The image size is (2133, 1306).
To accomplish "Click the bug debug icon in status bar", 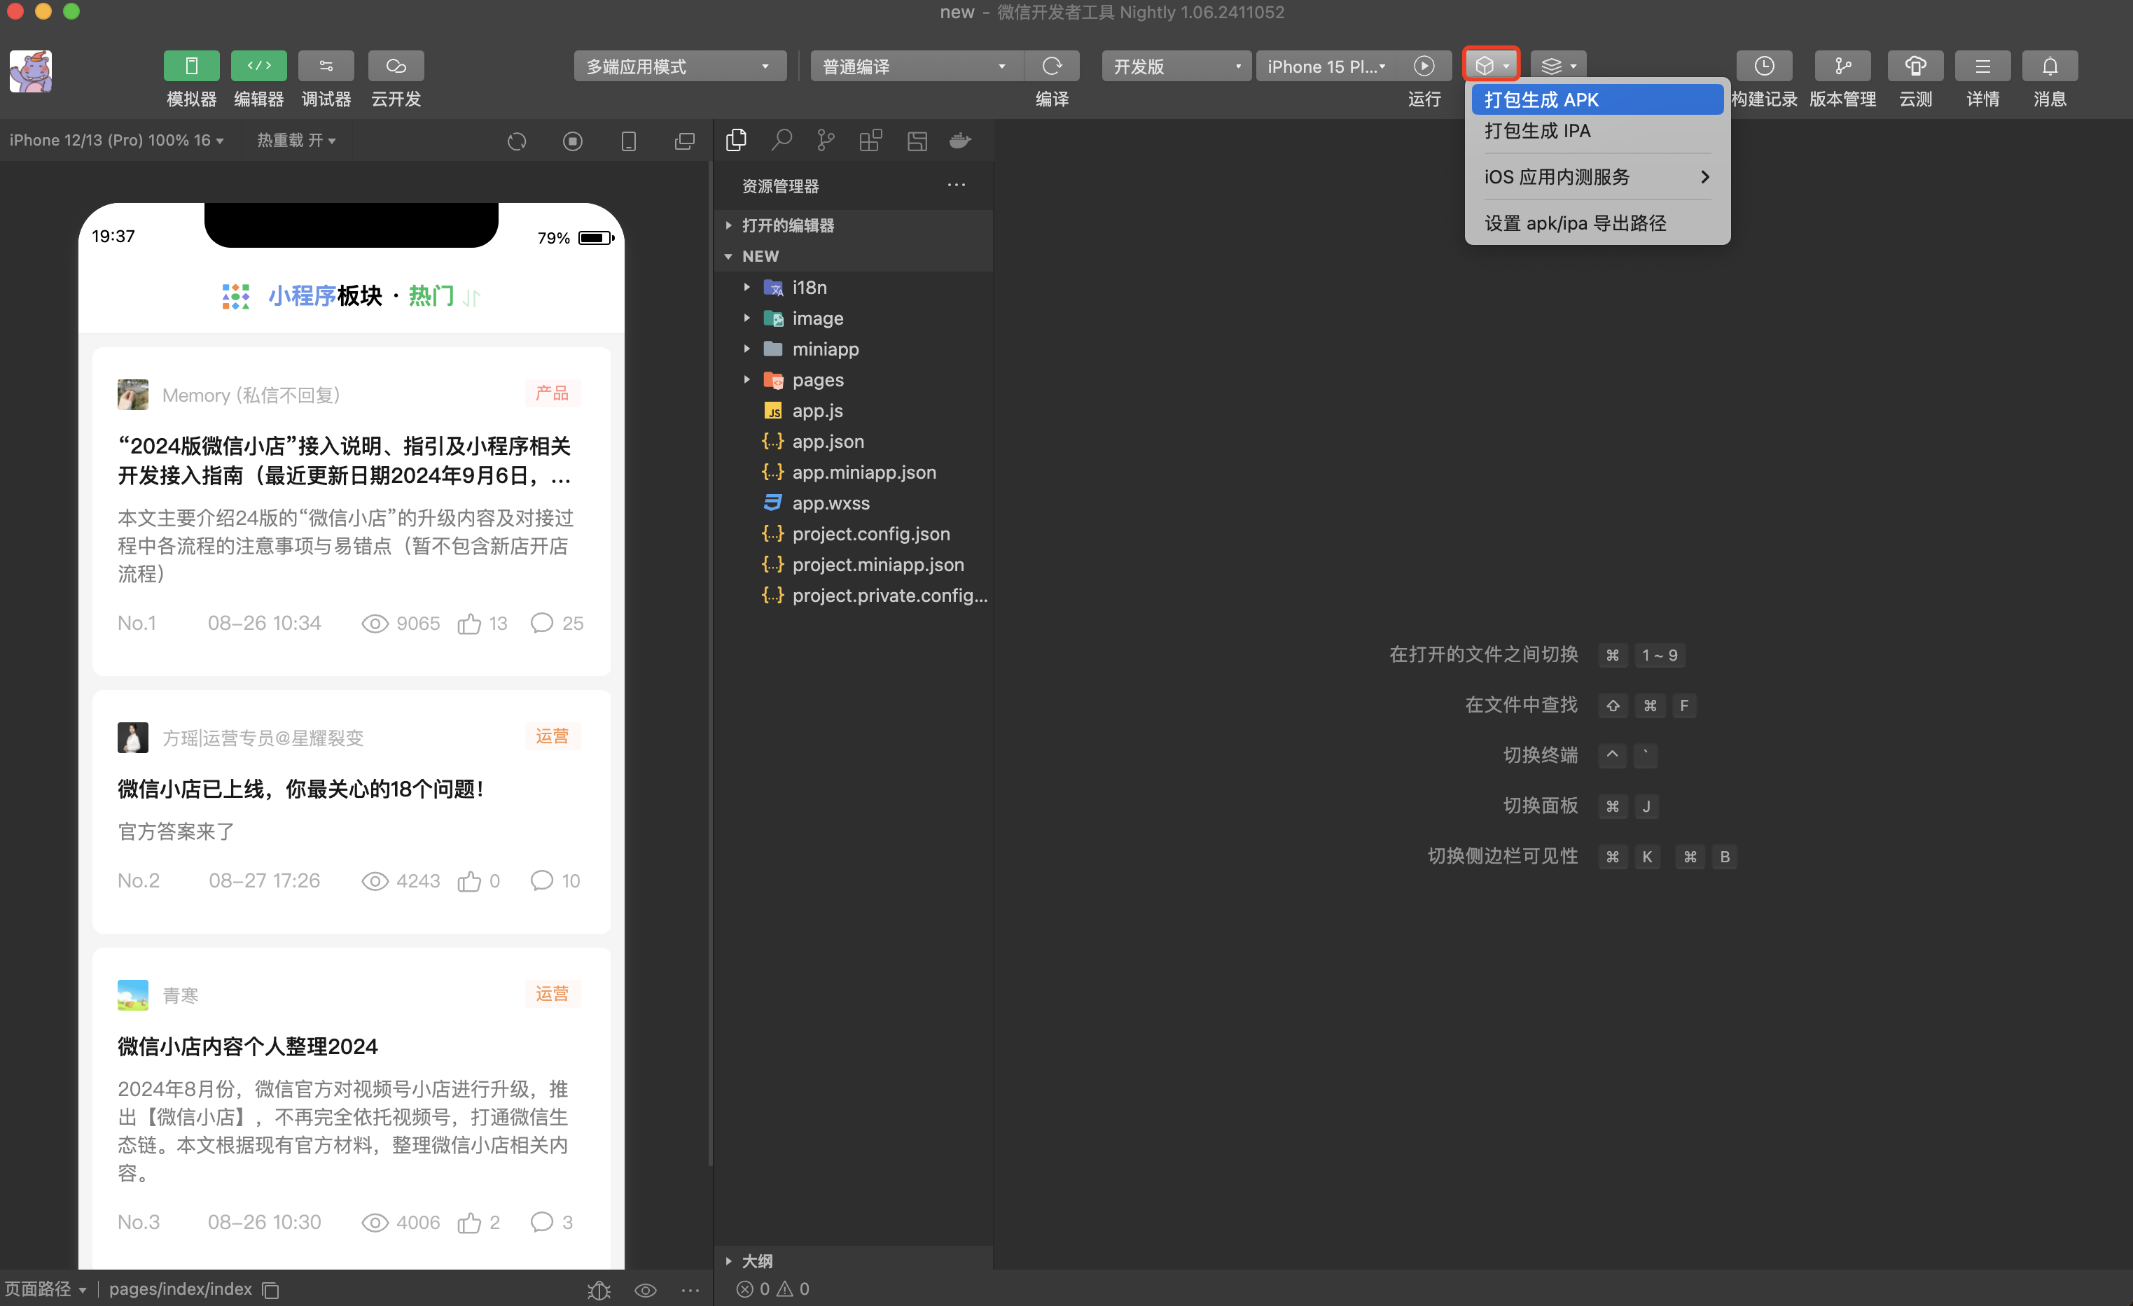I will click(x=599, y=1291).
